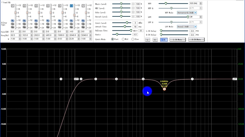Click the plus button next to Music Level
Image resolution: width=245 pixels, height=137 pixels.
point(133,4)
